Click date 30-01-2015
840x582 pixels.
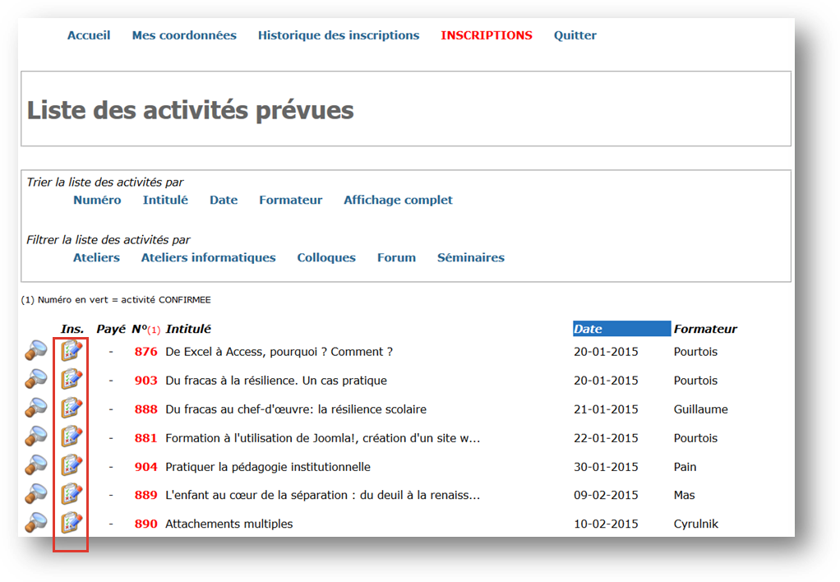606,467
